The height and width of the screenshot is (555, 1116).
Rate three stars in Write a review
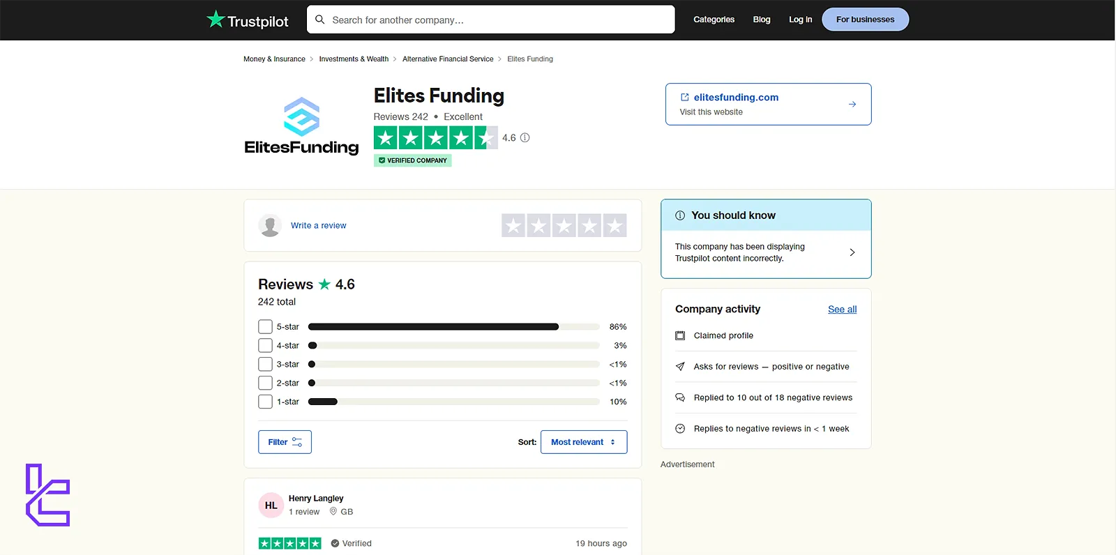[x=564, y=225]
